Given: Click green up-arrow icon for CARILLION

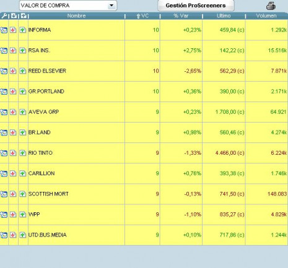Looking at the screenshot, I should (23, 173).
